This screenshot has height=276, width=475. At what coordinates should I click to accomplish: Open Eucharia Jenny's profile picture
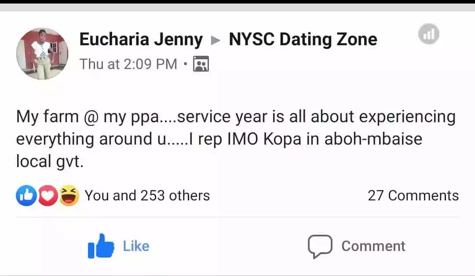42,54
